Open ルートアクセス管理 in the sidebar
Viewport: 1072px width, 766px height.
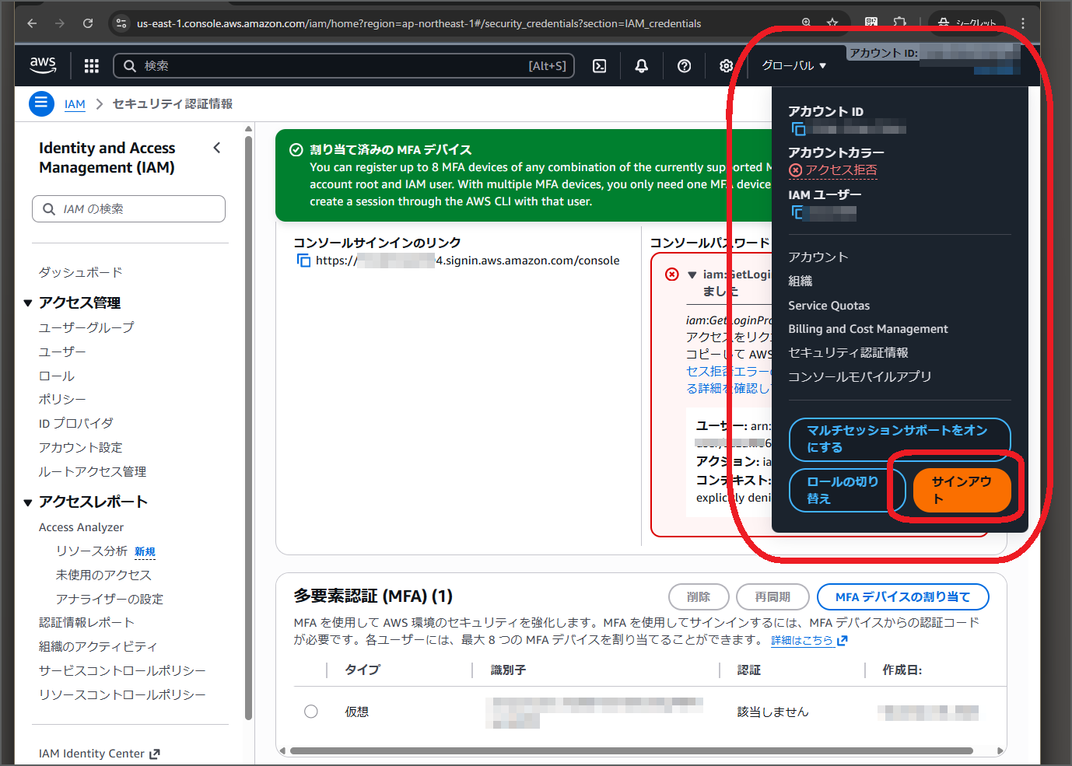point(93,472)
